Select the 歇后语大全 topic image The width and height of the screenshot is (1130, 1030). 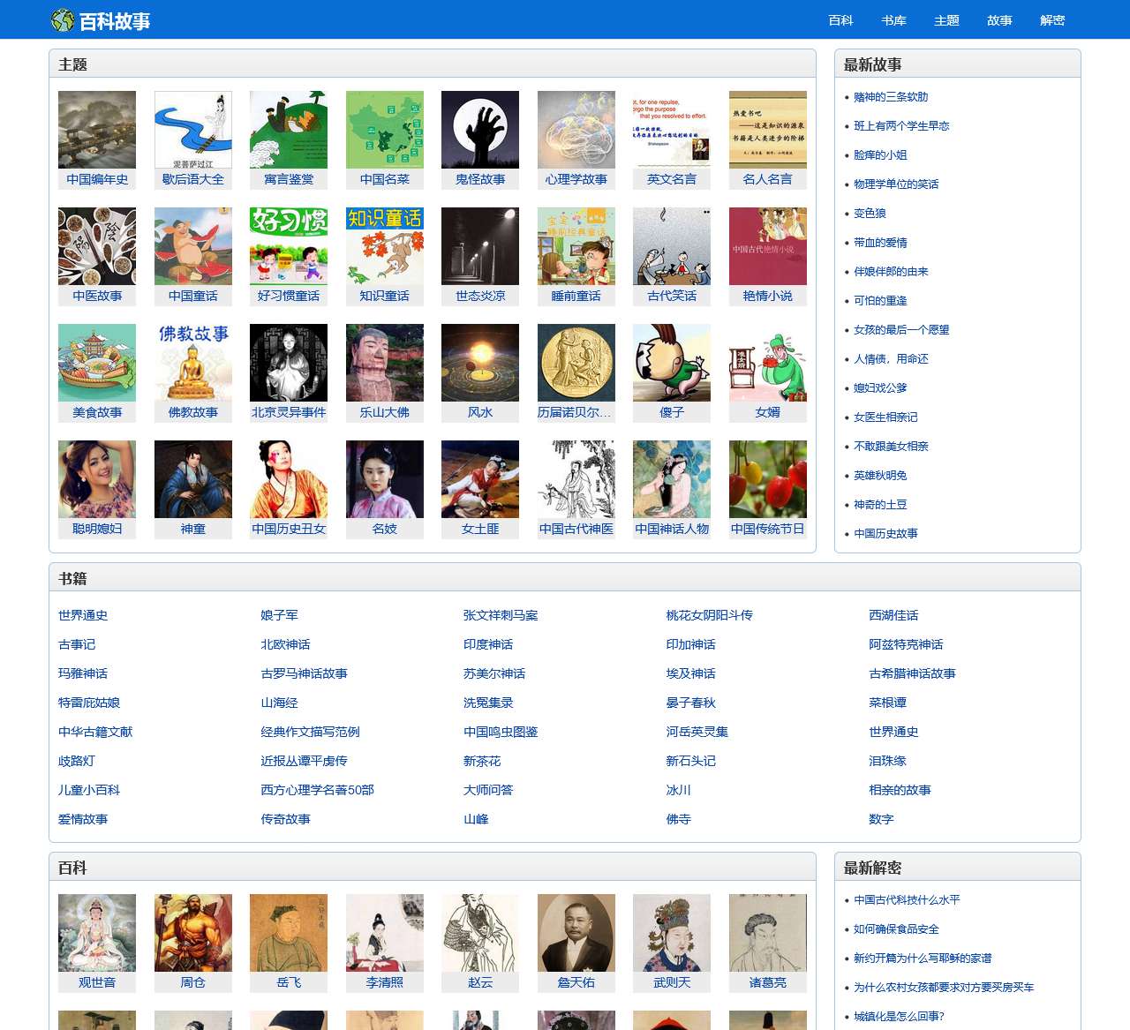(x=193, y=130)
